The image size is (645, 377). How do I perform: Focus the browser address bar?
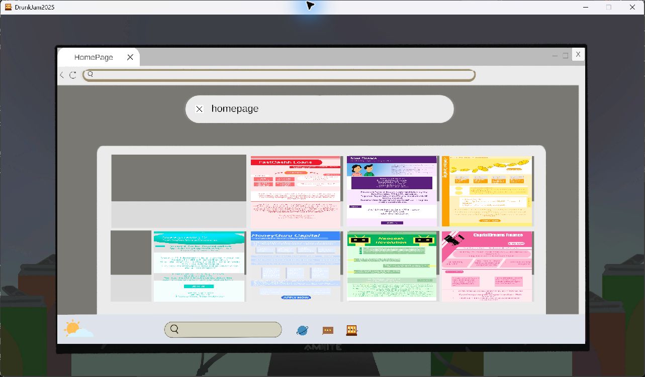click(279, 75)
